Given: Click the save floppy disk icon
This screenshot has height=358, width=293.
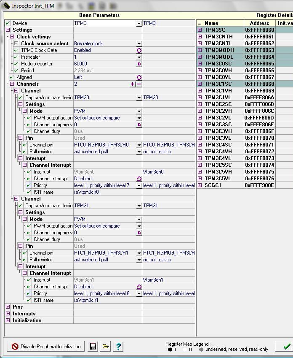Looking at the screenshot, I should click(93, 346).
